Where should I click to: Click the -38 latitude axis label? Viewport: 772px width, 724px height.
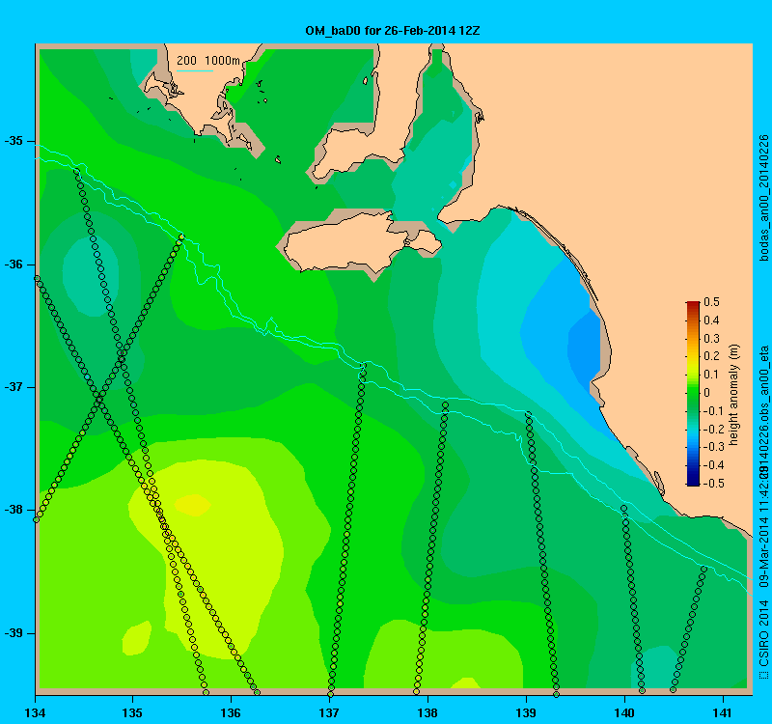pos(14,510)
